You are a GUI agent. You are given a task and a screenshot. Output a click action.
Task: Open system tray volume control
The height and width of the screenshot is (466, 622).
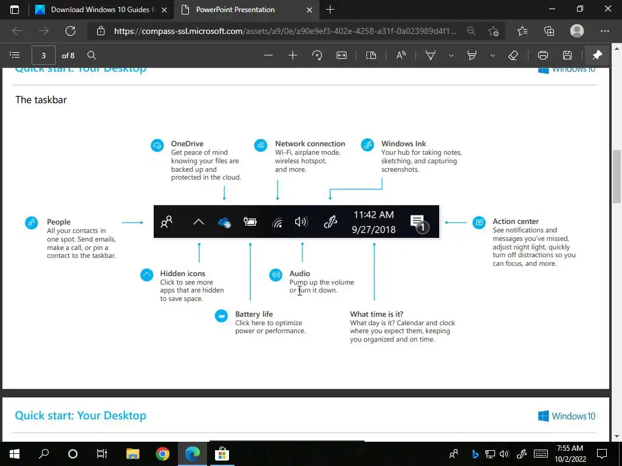tap(505, 454)
